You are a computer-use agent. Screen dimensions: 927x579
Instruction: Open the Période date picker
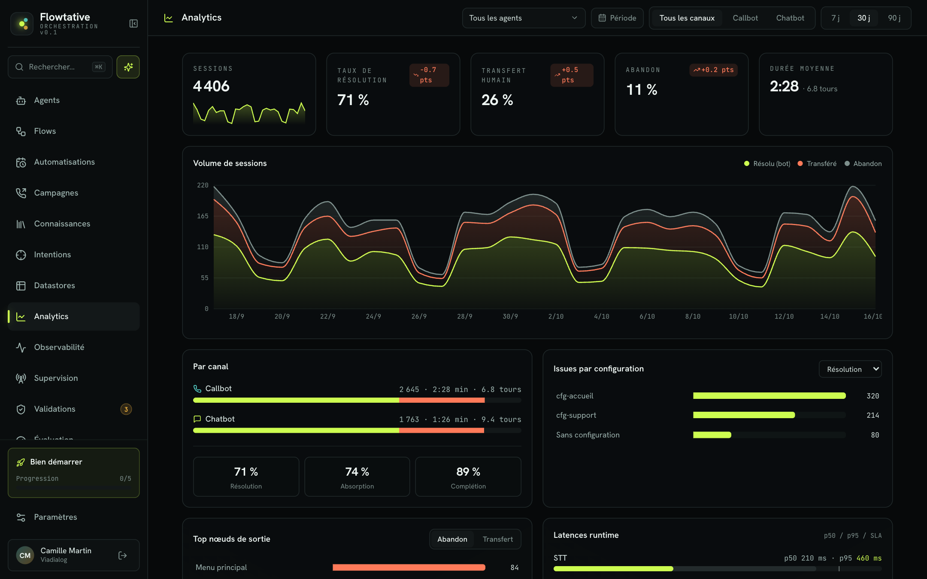(617, 18)
